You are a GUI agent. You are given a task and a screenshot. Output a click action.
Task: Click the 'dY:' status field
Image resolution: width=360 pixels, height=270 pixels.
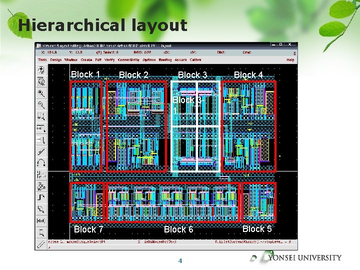coord(193,52)
